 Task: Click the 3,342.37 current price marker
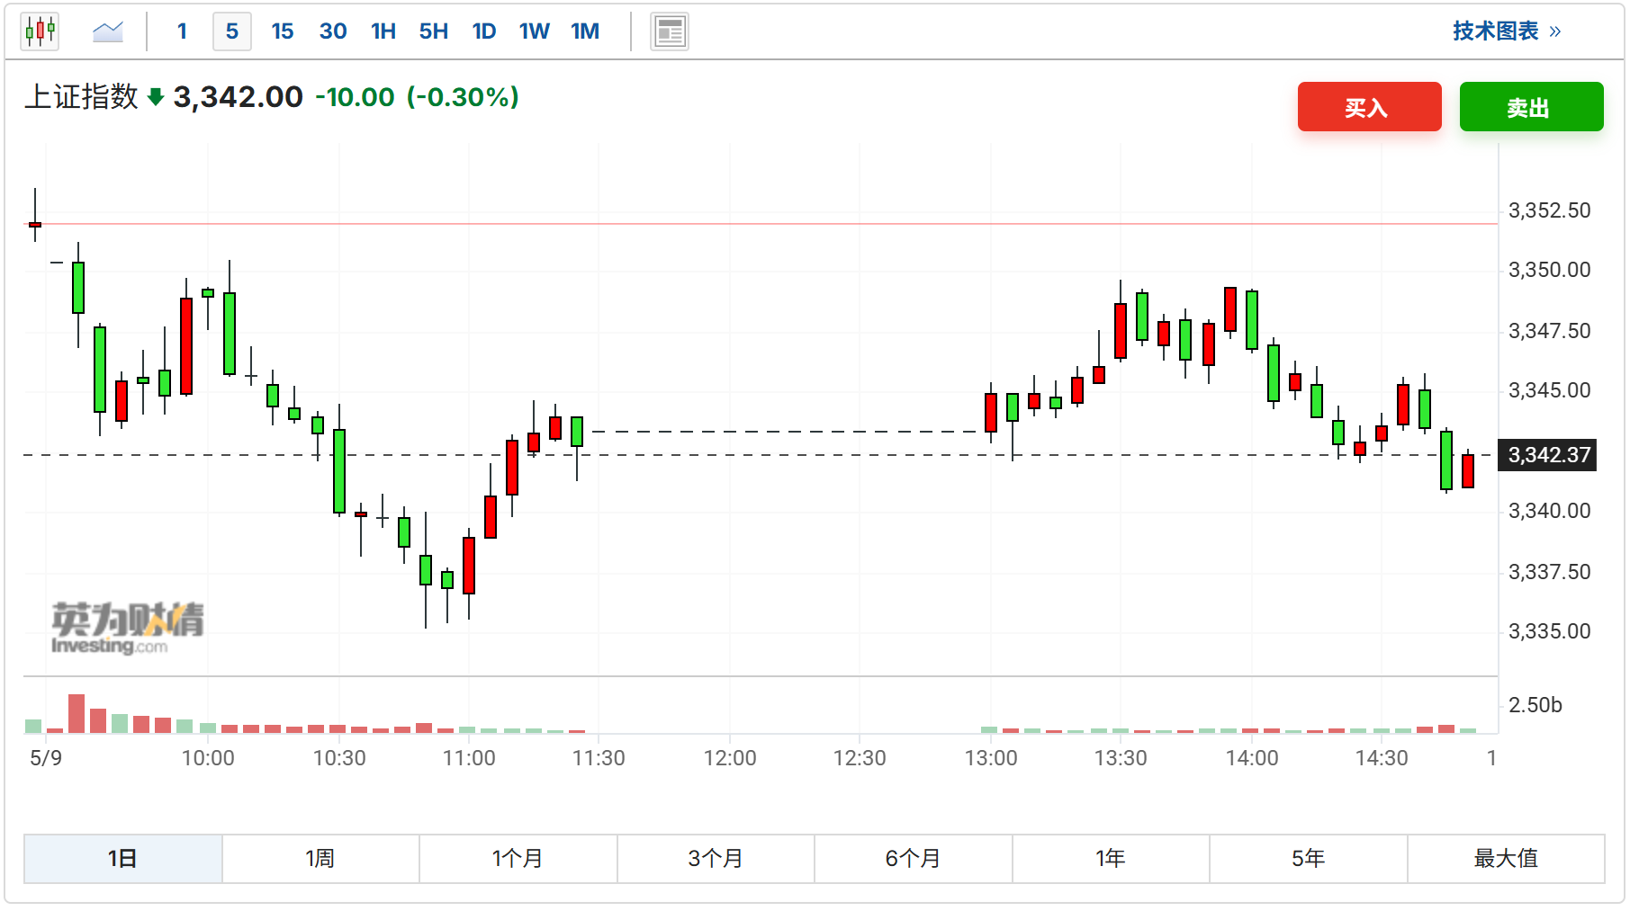[1549, 455]
